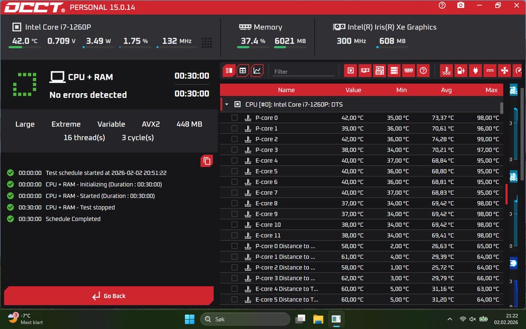Switch to the graph view icon
526x329 pixels.
[x=257, y=71]
